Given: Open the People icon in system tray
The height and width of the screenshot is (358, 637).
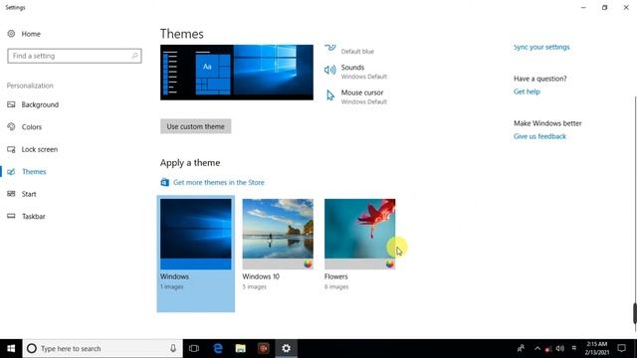Looking at the screenshot, I should click(x=521, y=348).
